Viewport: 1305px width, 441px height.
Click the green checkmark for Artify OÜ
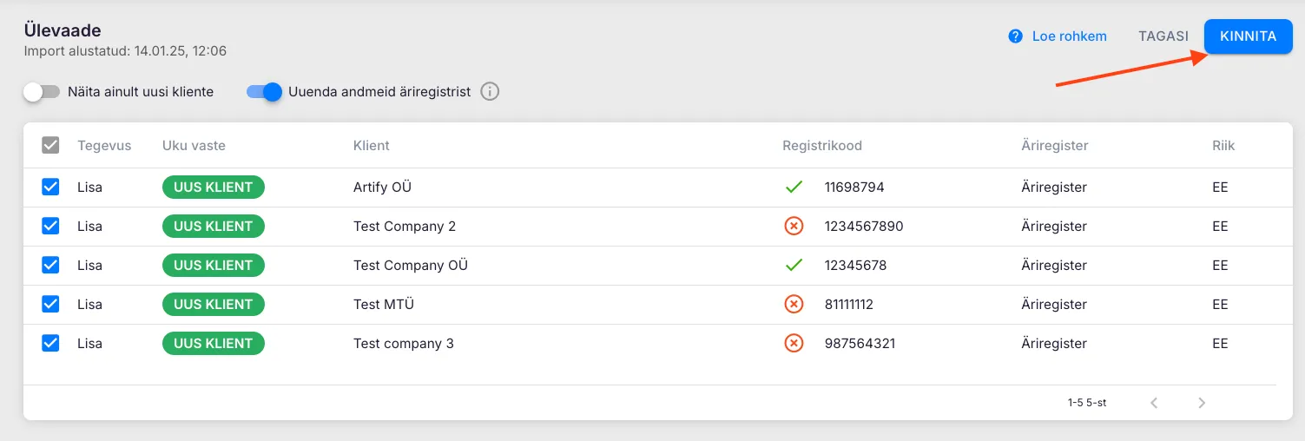(793, 187)
